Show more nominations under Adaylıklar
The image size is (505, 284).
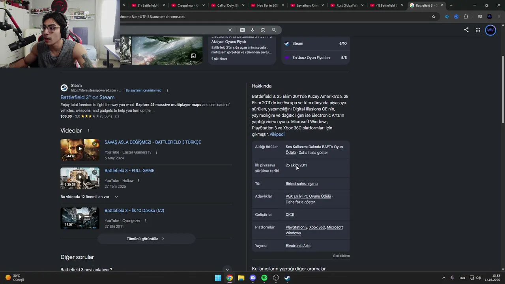click(300, 202)
